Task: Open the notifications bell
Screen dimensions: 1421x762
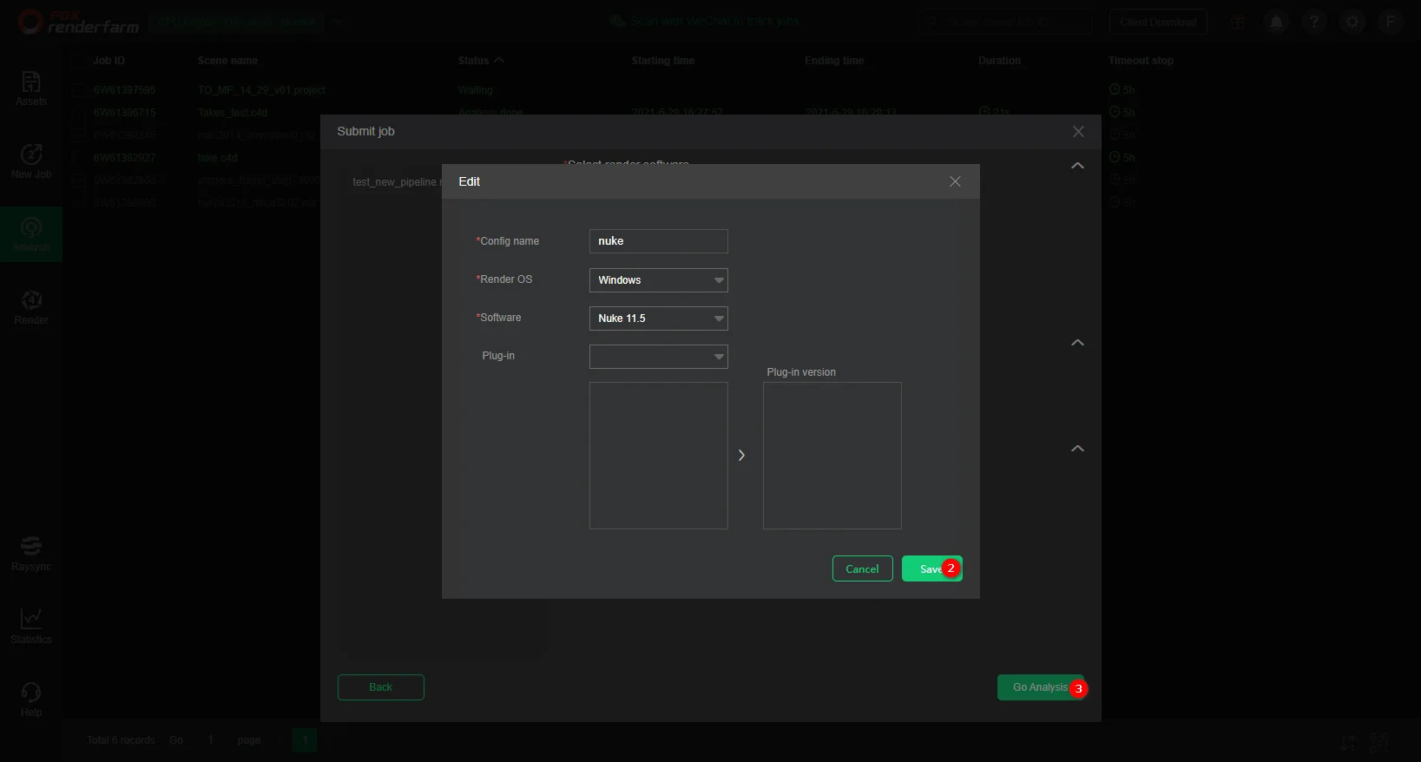Action: point(1276,23)
